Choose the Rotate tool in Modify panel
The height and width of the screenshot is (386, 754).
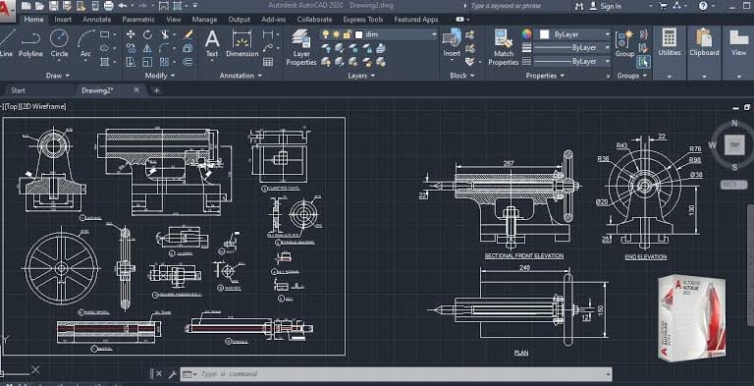tap(147, 34)
